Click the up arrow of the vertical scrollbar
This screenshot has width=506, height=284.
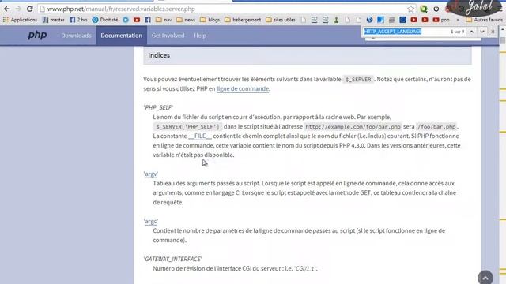tap(503, 29)
